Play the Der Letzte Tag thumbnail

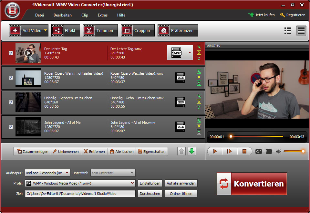tap(28, 53)
